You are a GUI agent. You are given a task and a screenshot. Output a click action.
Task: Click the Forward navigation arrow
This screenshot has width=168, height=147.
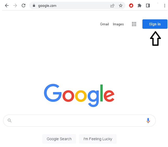point(15,5)
